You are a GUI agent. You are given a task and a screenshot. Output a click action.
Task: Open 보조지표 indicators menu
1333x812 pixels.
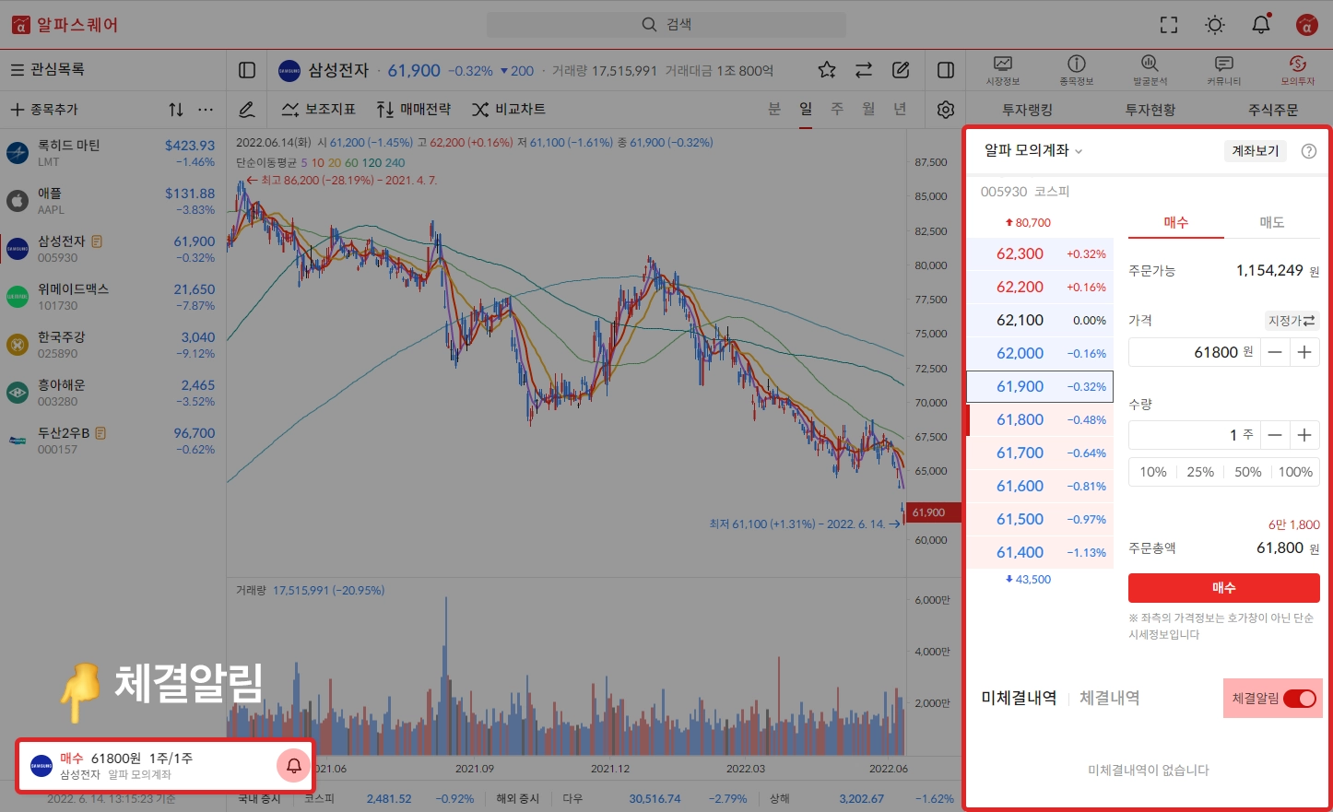[x=319, y=110]
